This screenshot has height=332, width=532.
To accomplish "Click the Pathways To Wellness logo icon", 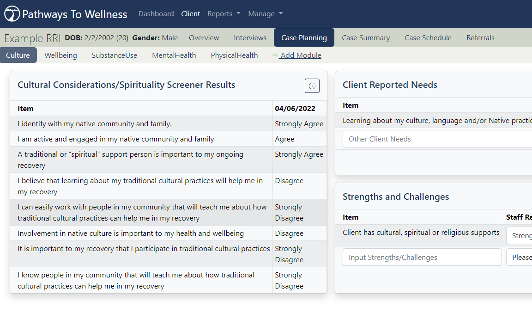I will [12, 13].
